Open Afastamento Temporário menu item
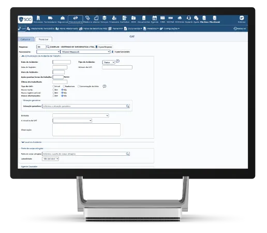The width and height of the screenshot is (267, 233). coord(41,28)
